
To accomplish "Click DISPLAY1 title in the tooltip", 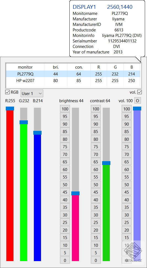I will pyautogui.click(x=84, y=7).
